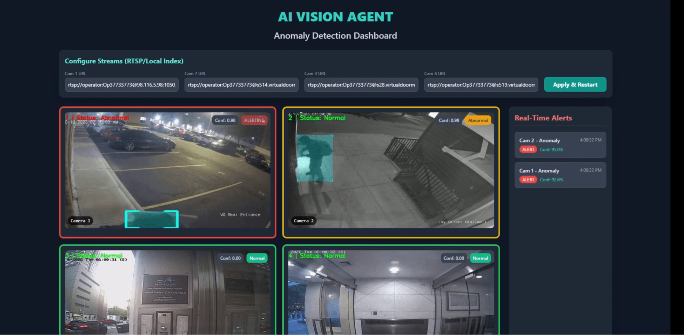Select the Cam 3 URL field
This screenshot has width=684, height=335.
[x=361, y=85]
